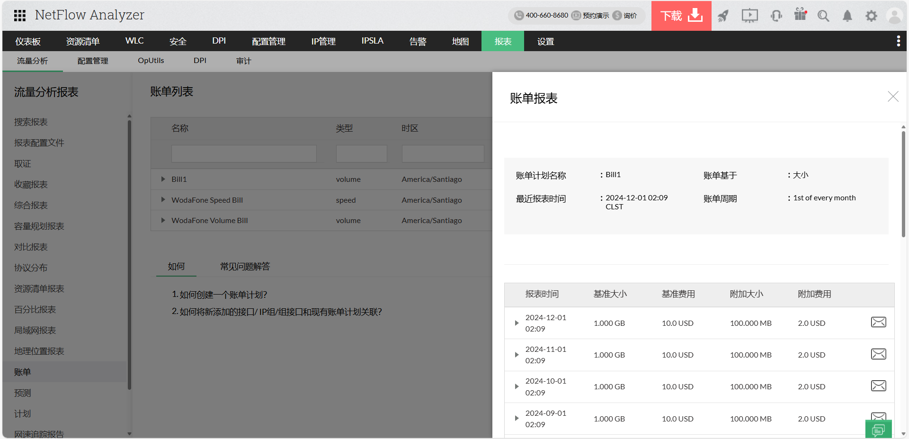Open the presentation demo screen icon
The image size is (909, 439).
pos(749,16)
